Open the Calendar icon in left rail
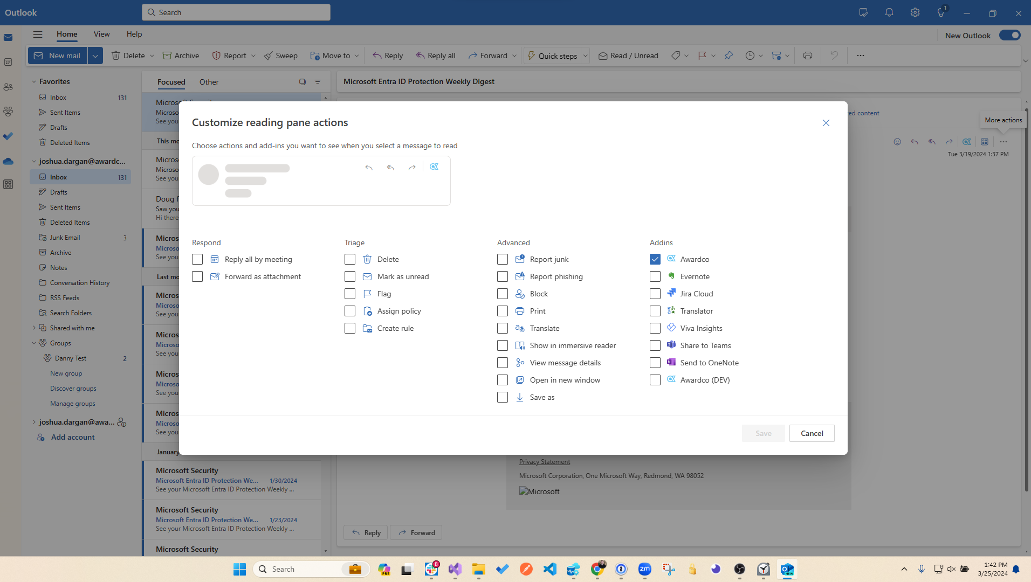1031x582 pixels. 8,62
